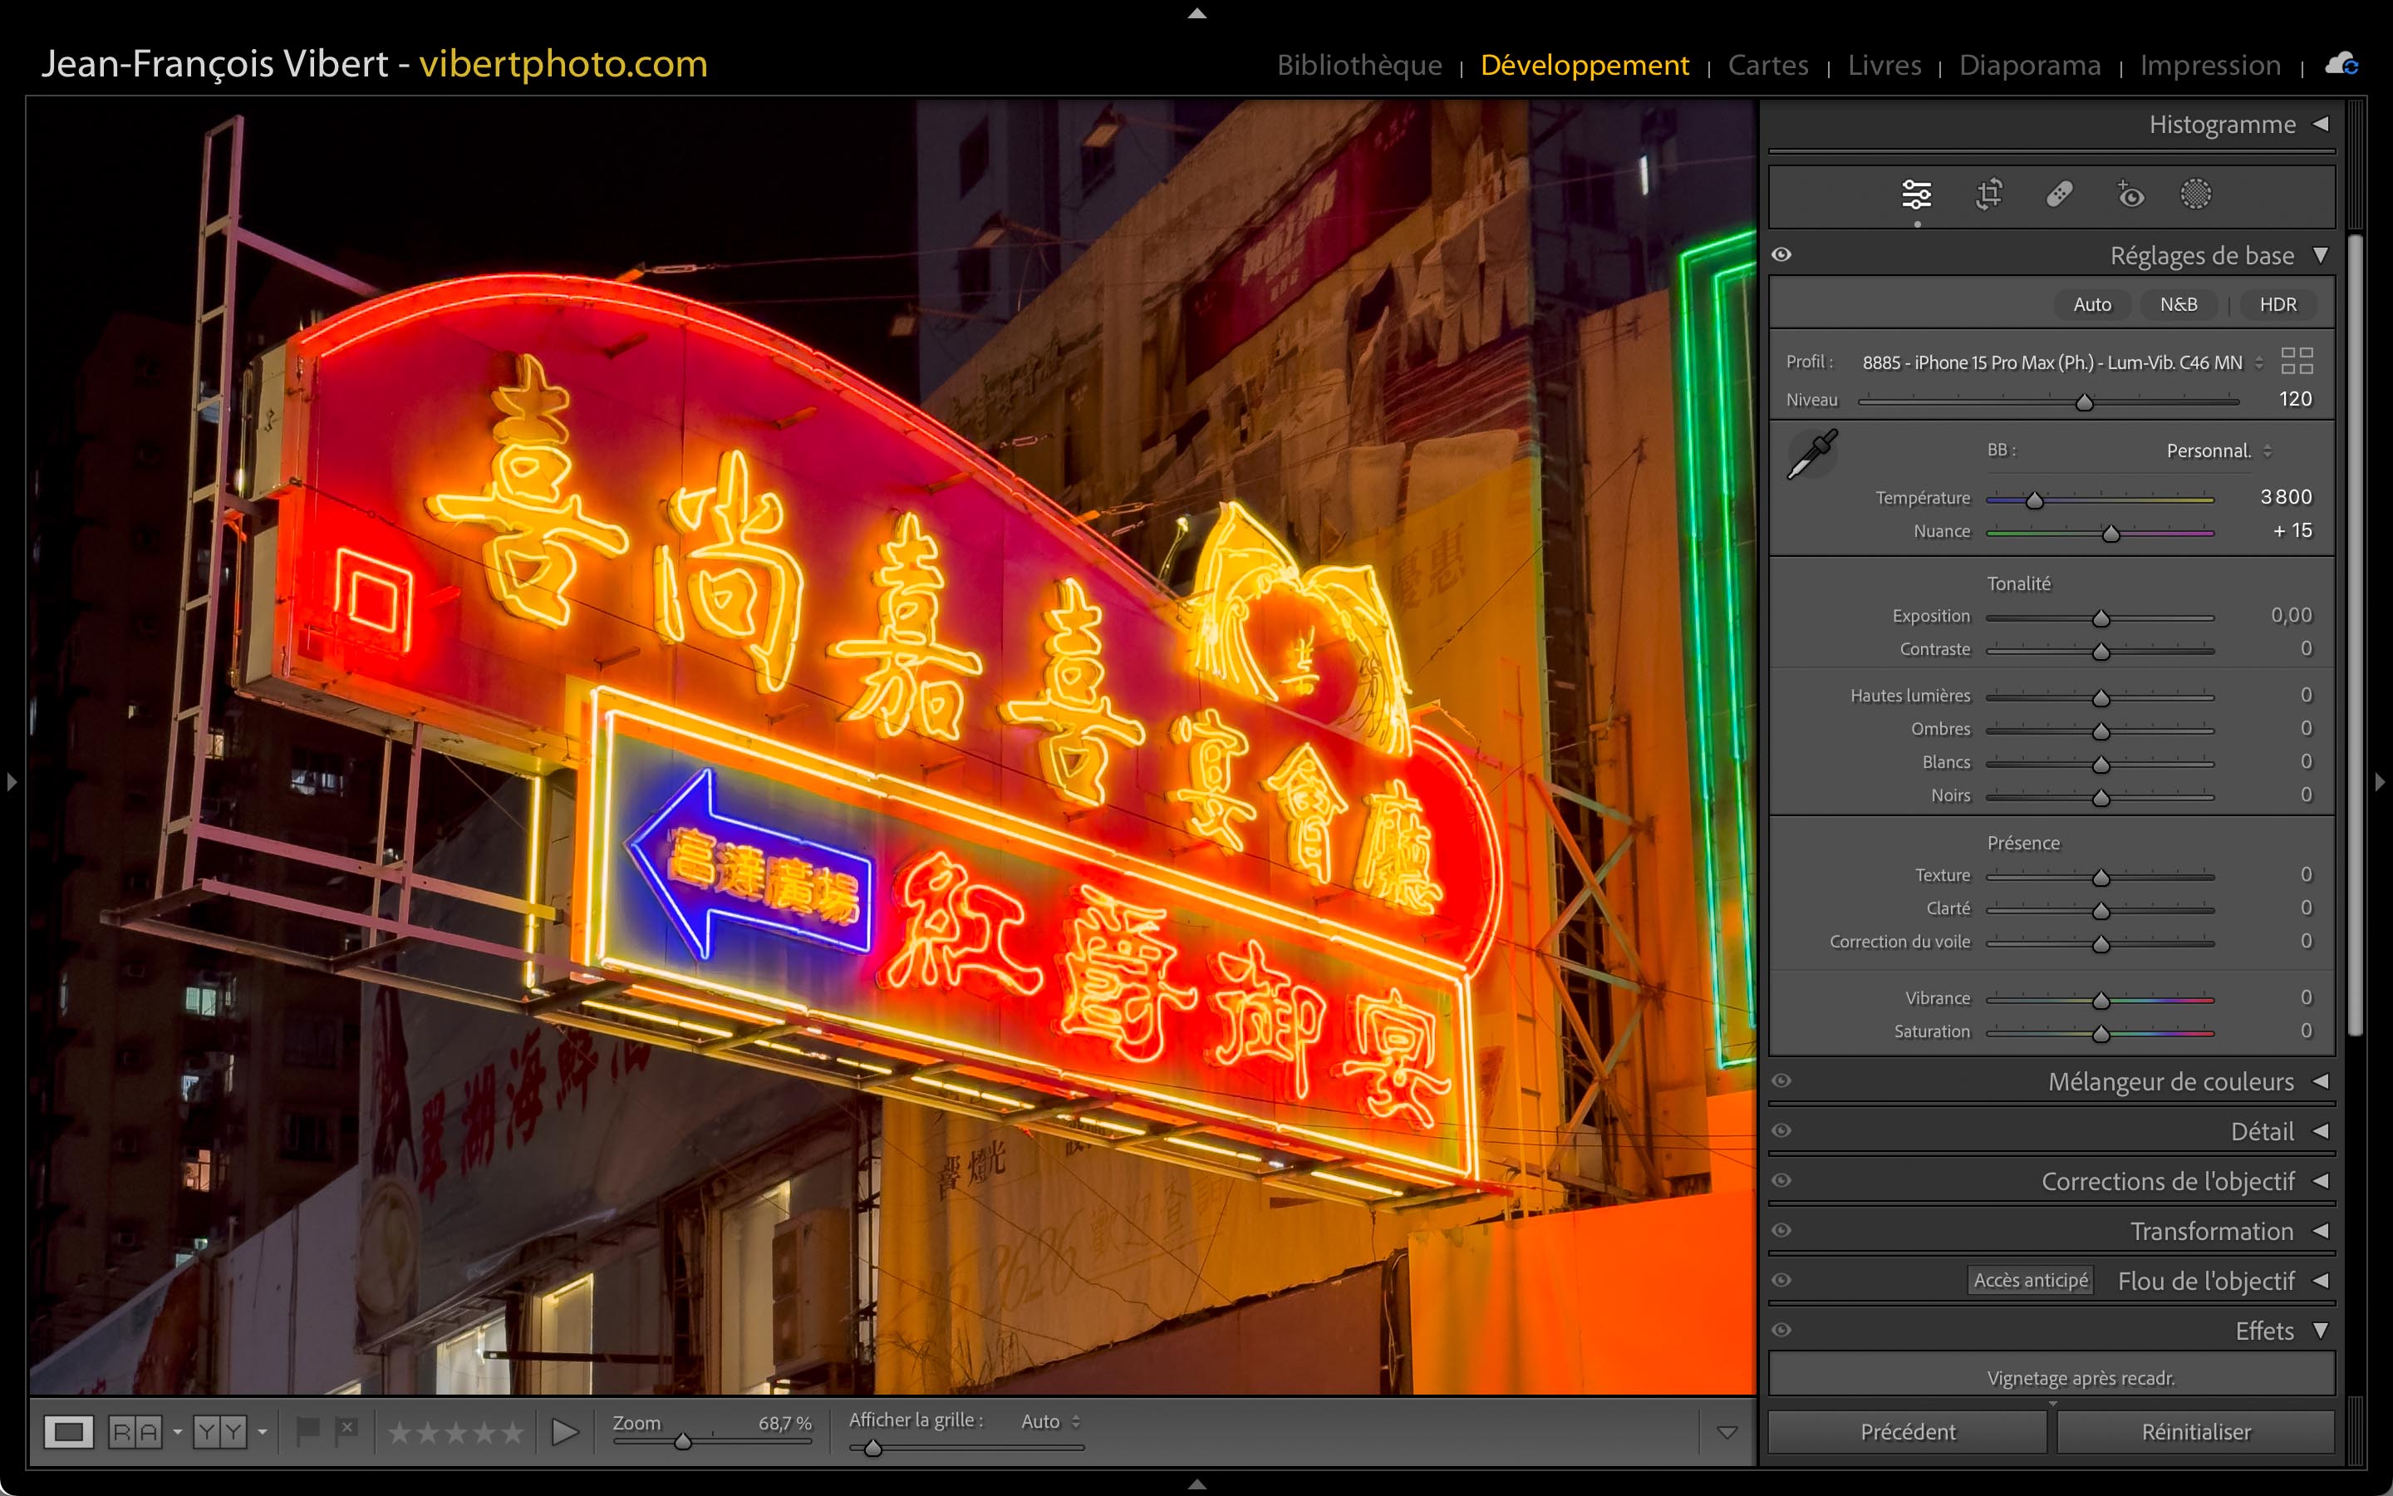Toggle Réglages de base panel visibility eye
2393x1496 pixels.
[x=1782, y=254]
